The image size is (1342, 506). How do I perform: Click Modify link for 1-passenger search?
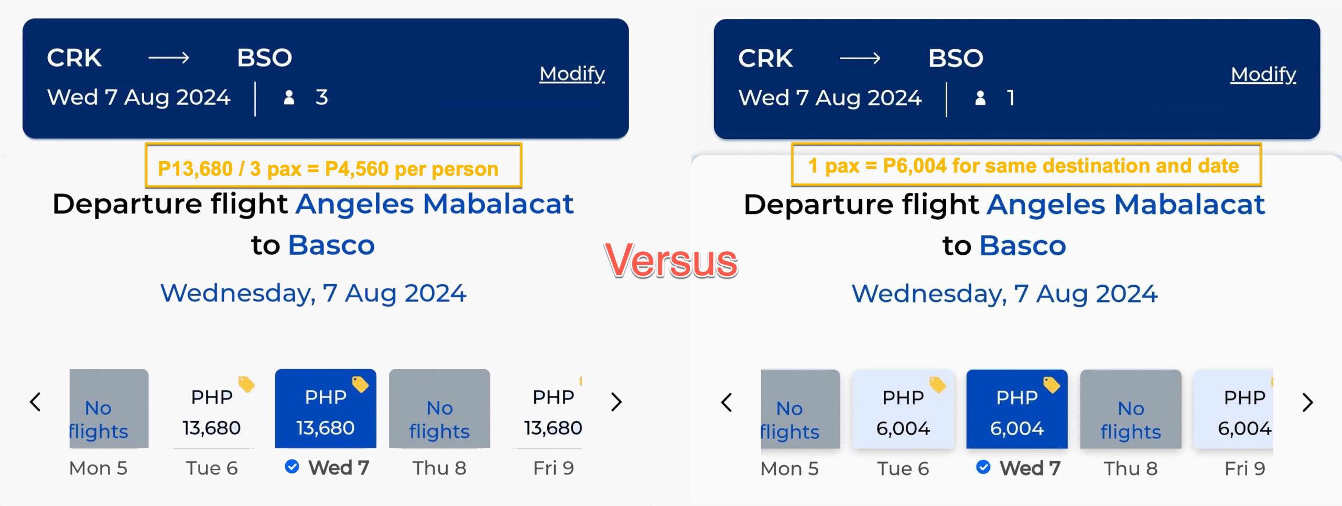tap(1263, 74)
